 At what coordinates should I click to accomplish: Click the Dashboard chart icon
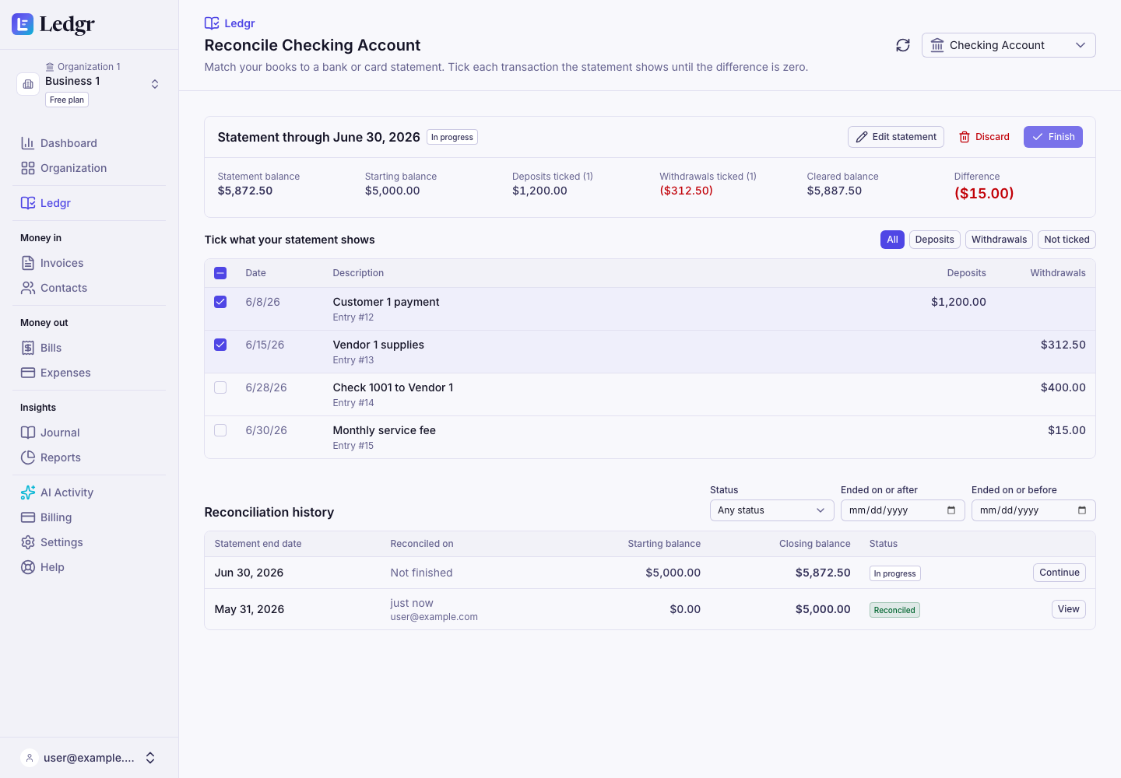click(28, 143)
